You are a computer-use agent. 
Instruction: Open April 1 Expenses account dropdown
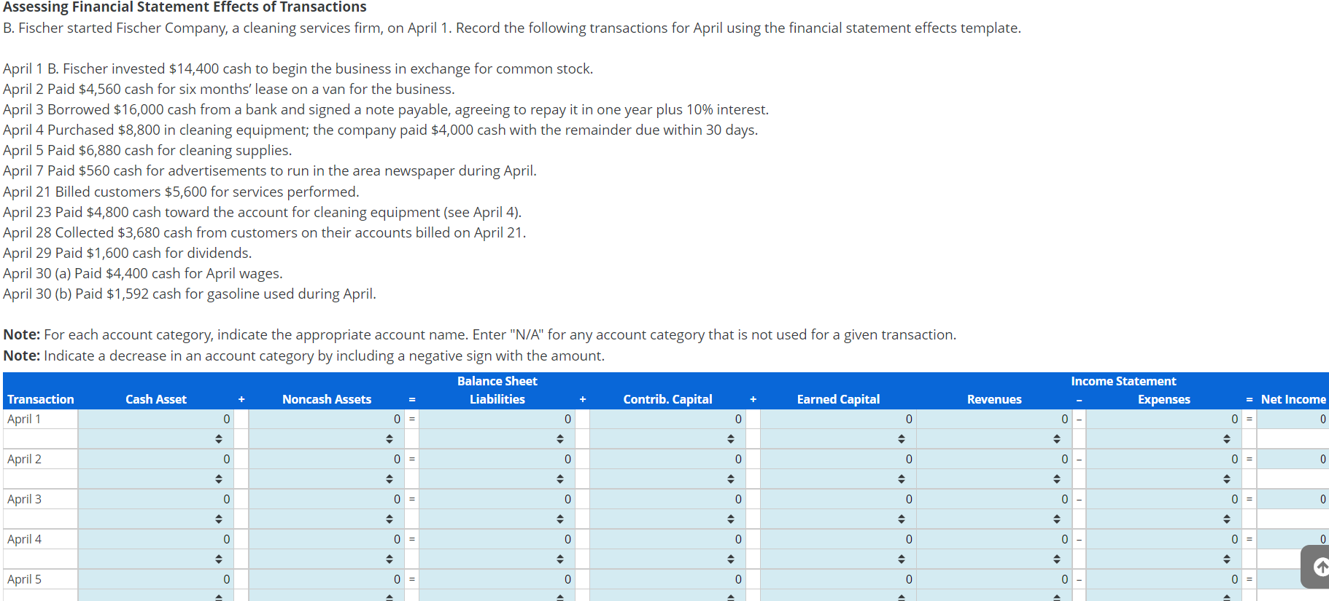[x=1164, y=439]
